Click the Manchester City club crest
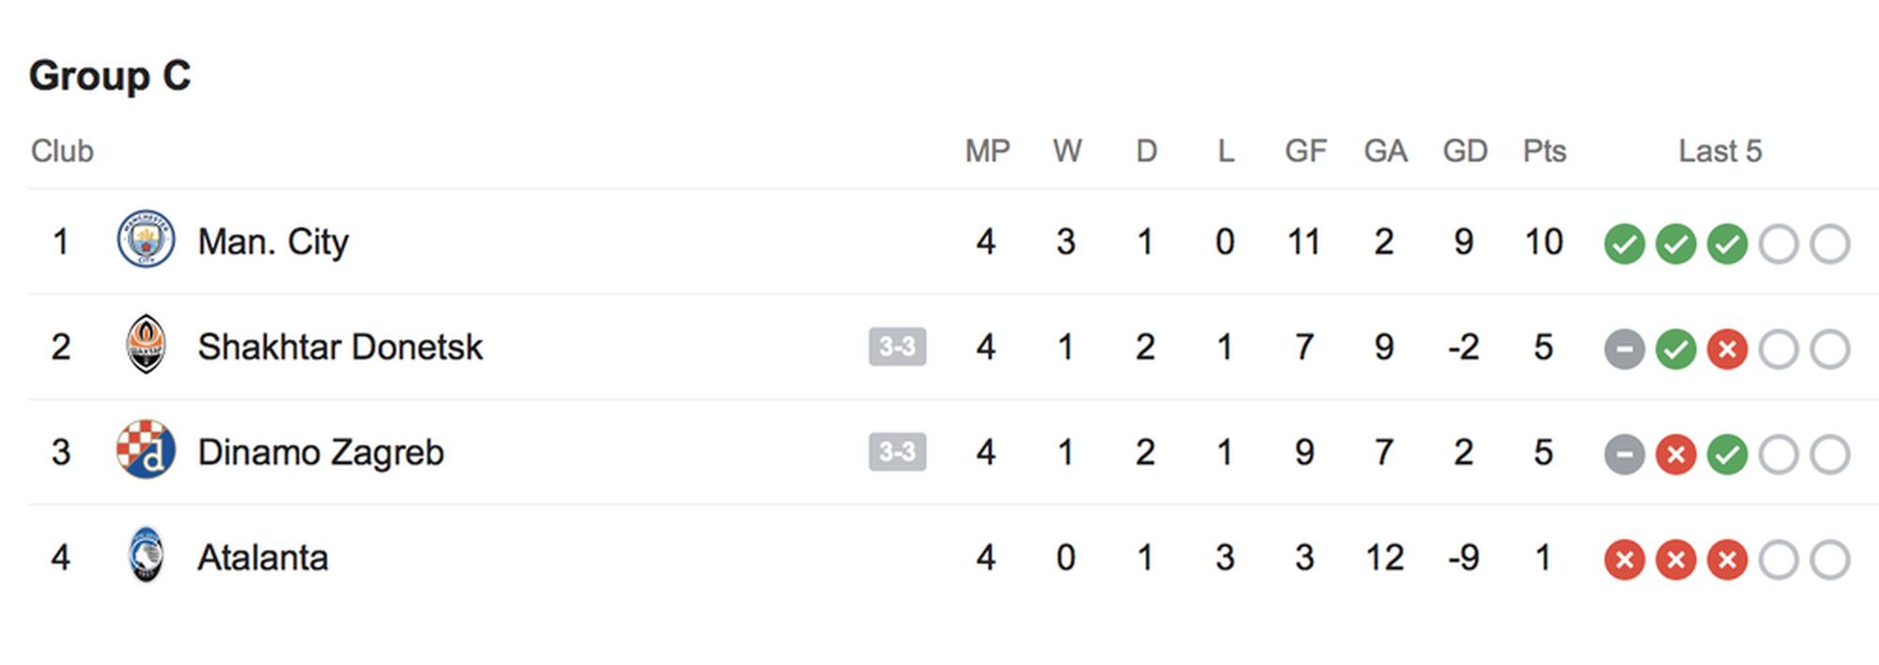Viewport: 1879px width, 665px height. click(x=146, y=240)
